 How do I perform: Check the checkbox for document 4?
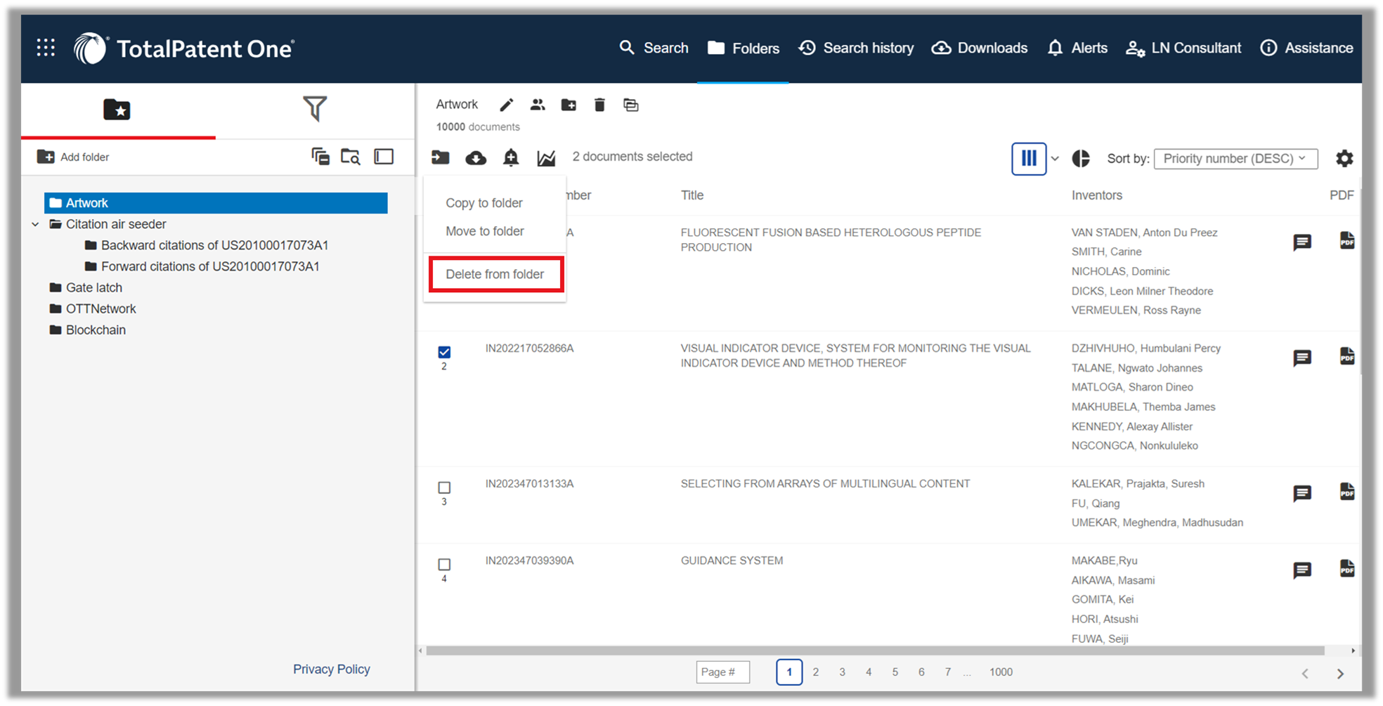pos(444,565)
